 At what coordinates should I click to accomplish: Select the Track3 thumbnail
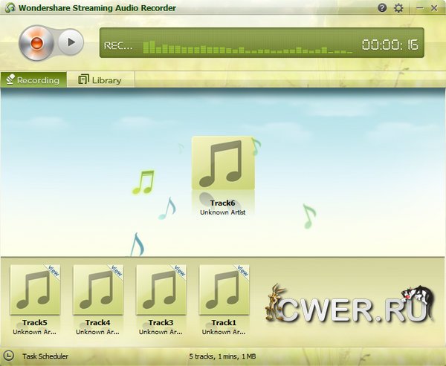tap(161, 290)
